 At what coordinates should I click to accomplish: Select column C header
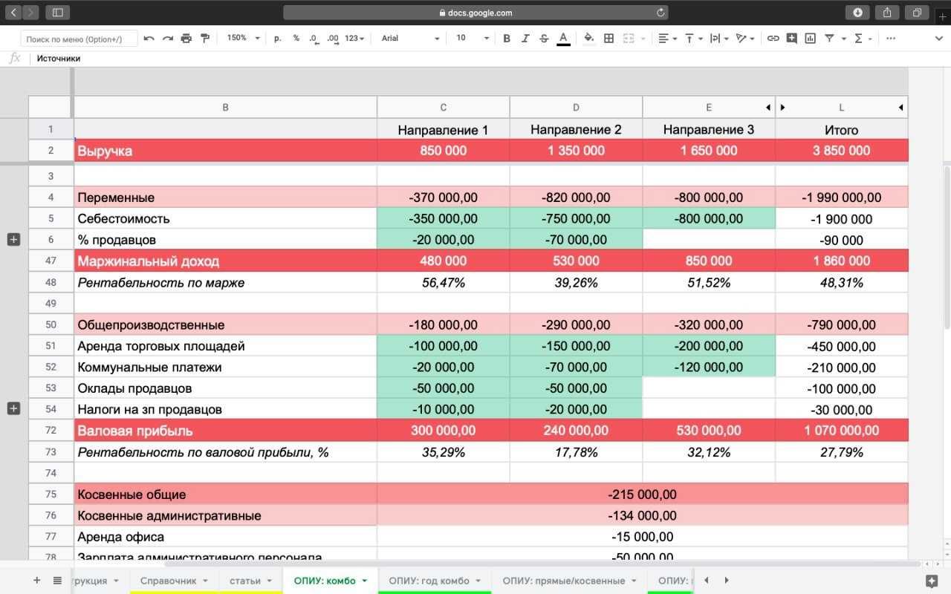(x=444, y=108)
